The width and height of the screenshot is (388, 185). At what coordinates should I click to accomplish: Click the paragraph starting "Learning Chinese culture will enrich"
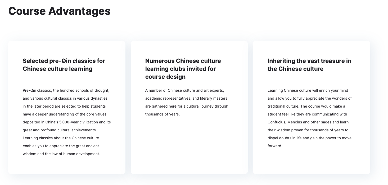pyautogui.click(x=309, y=118)
